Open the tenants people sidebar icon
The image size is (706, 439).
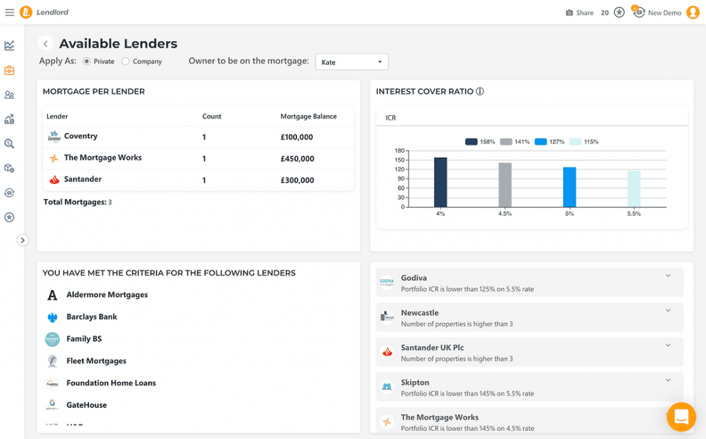pyautogui.click(x=10, y=94)
